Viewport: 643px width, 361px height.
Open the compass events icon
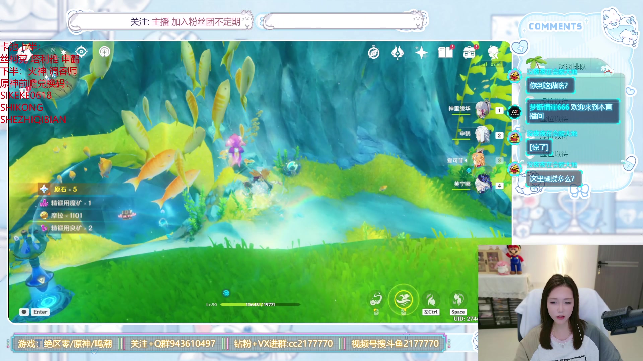click(373, 53)
